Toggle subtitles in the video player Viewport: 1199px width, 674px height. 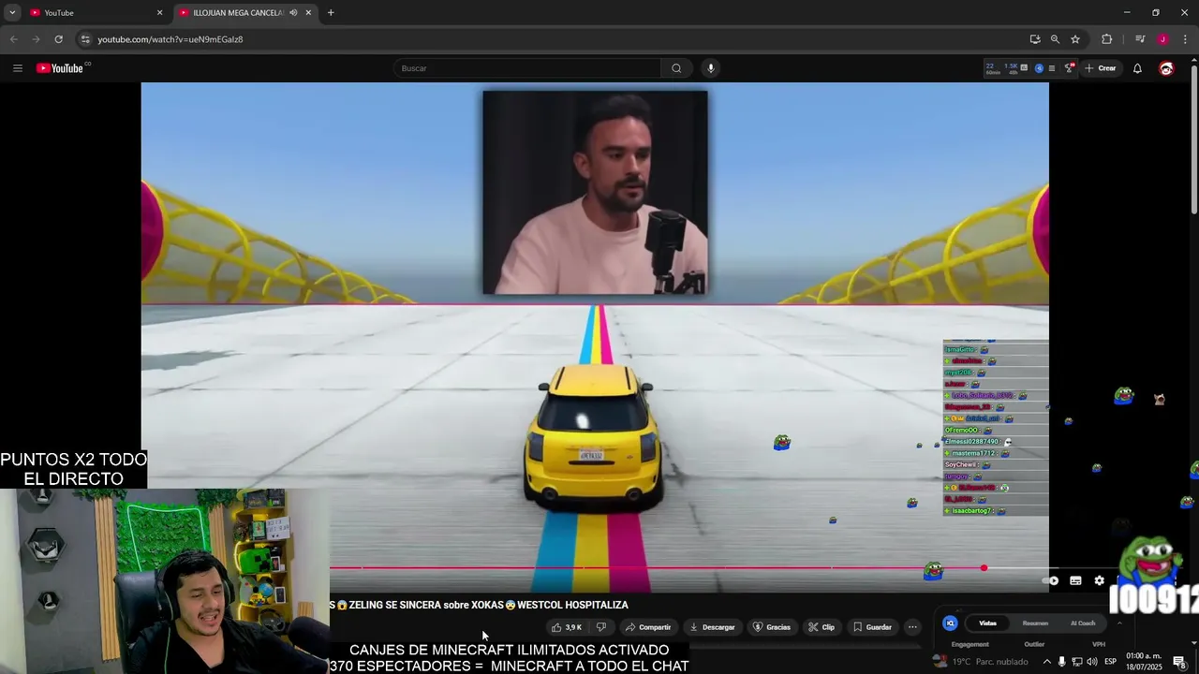point(1075,580)
